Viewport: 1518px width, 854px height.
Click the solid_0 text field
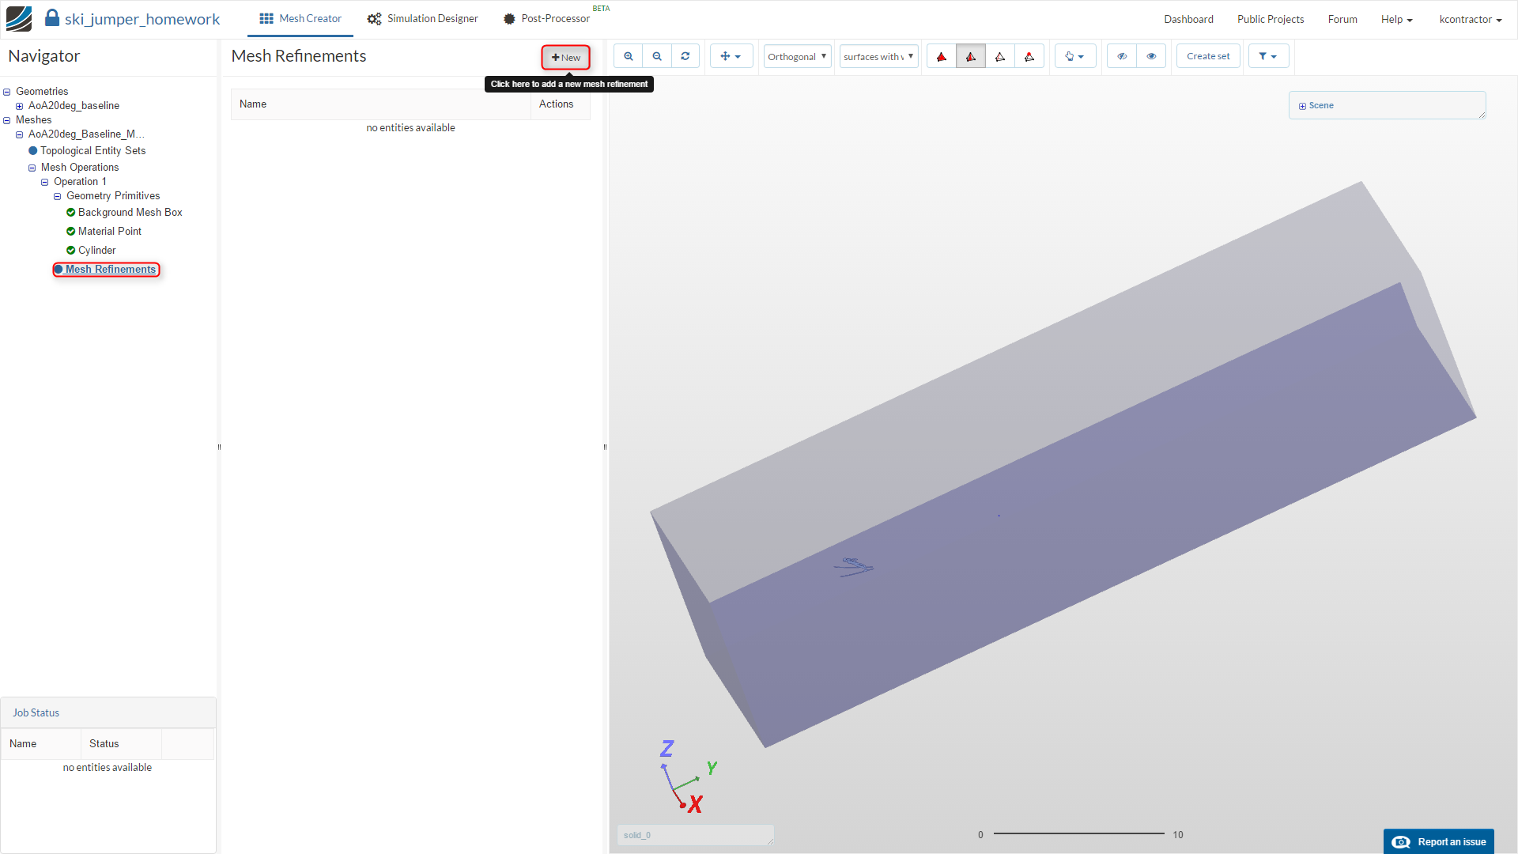[694, 835]
